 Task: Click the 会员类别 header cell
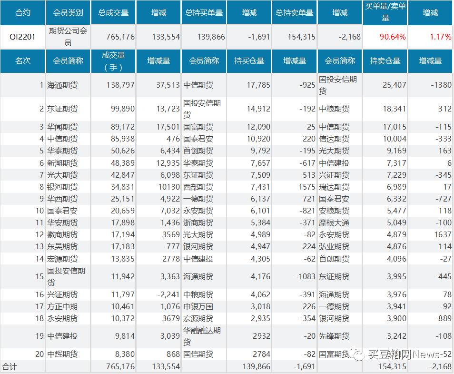tap(68, 13)
